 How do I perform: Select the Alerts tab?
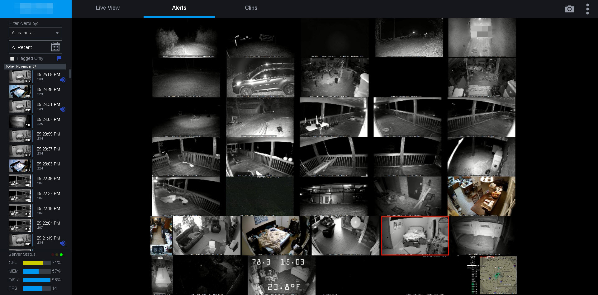(x=179, y=8)
